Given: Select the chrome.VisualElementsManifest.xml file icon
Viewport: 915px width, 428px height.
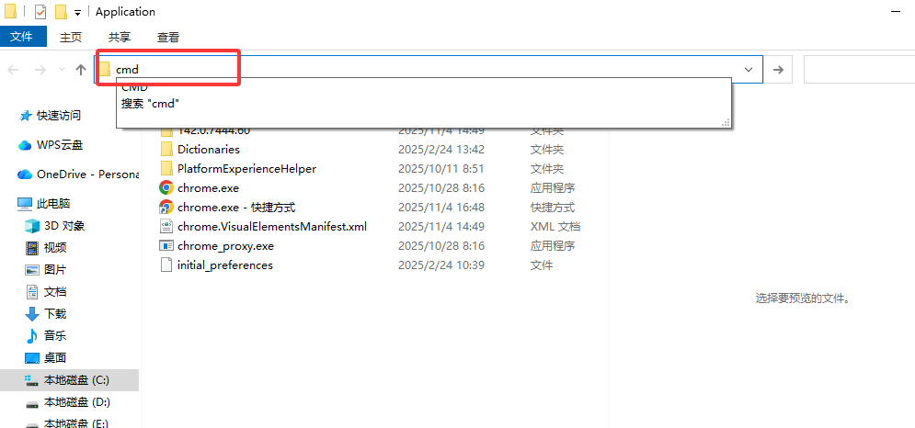Looking at the screenshot, I should 166,226.
